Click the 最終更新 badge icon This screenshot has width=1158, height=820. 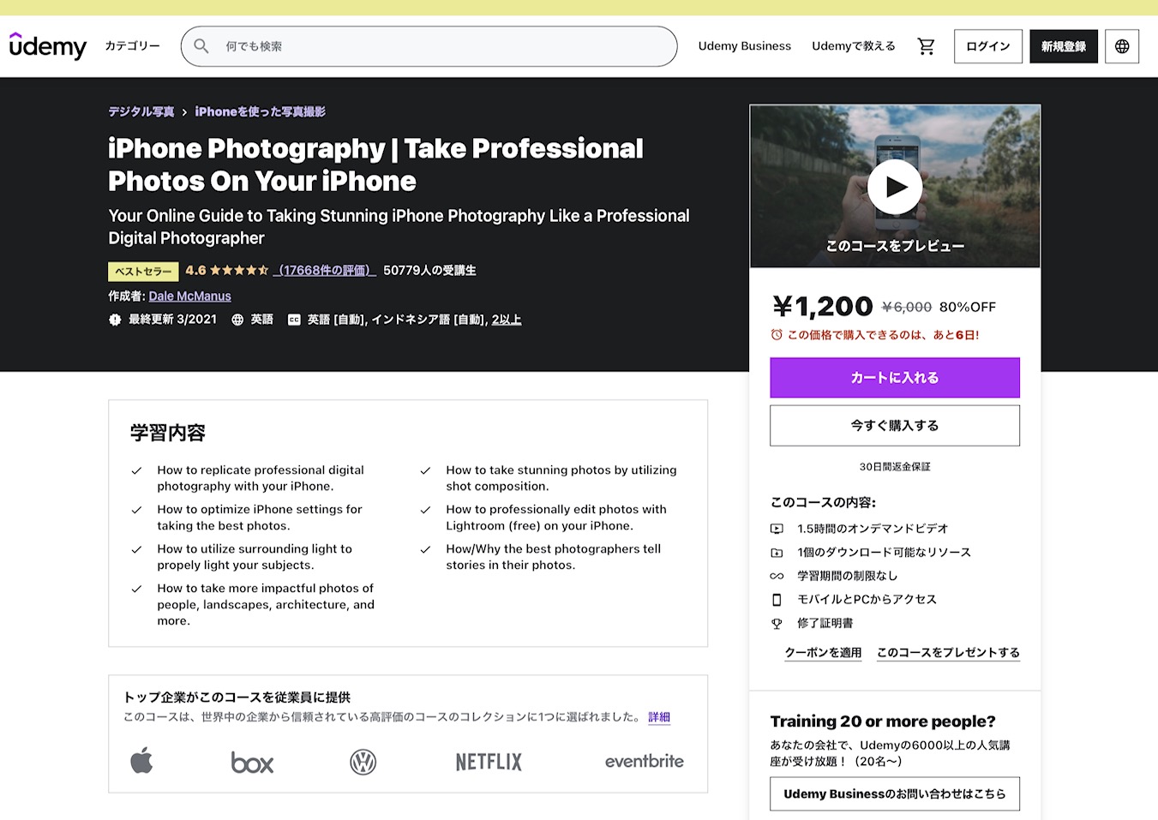(115, 320)
